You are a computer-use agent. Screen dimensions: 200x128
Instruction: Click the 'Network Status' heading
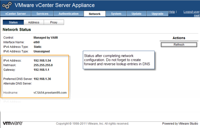(17, 30)
